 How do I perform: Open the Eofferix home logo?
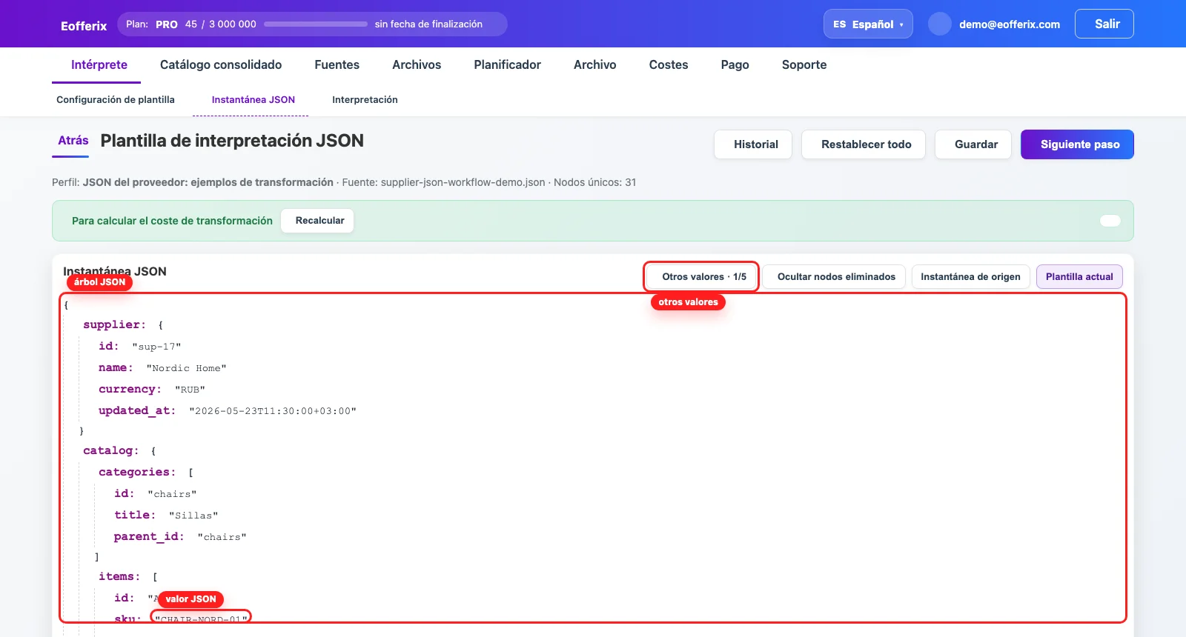[x=84, y=26]
